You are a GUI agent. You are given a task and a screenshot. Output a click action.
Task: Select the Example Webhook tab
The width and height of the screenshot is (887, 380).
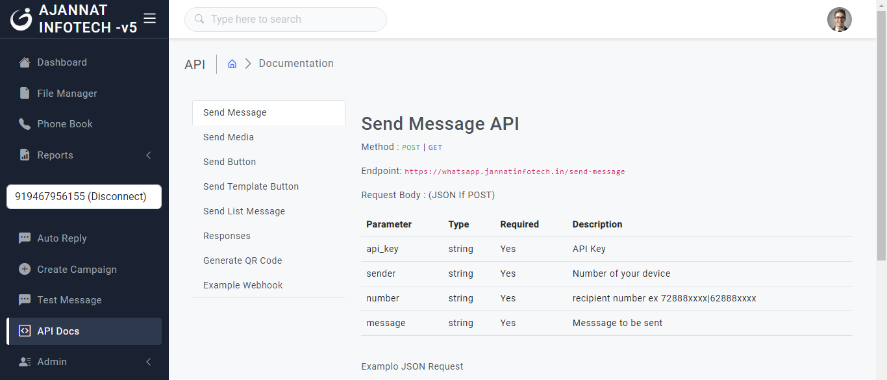tap(243, 285)
